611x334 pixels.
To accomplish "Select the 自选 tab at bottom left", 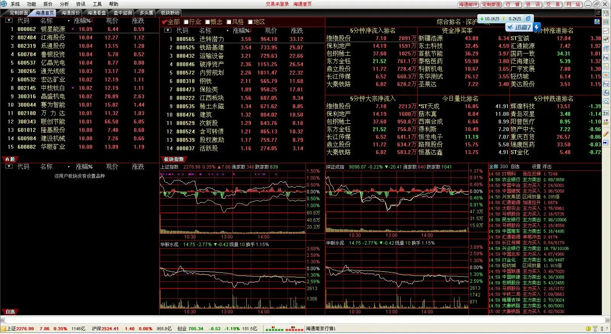I will (x=10, y=312).
